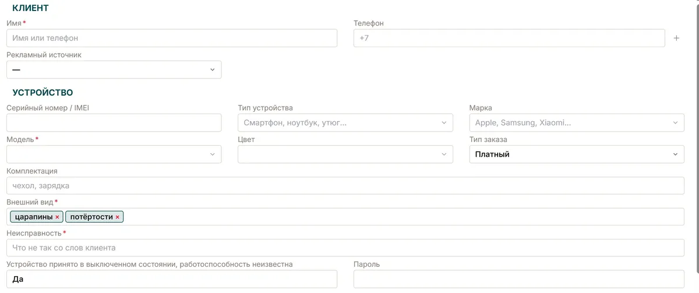Click the «Телефон» field label
The width and height of the screenshot is (699, 293).
click(x=369, y=23)
